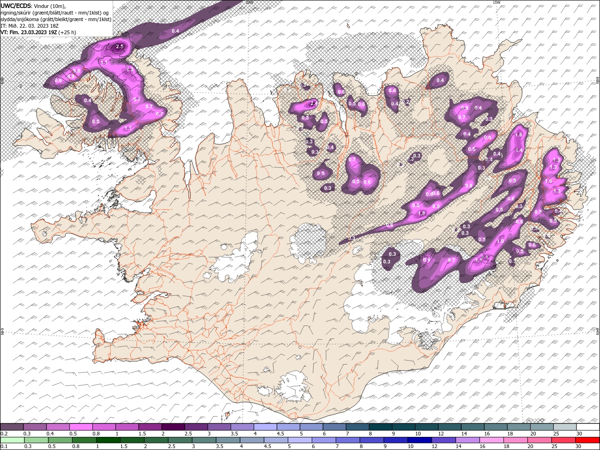Click the UWC/ECDS title in the header box
The width and height of the screenshot is (600, 450).
click(x=15, y=6)
